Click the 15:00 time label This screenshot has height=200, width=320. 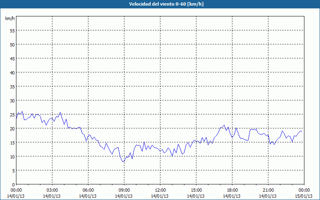tap(196, 190)
